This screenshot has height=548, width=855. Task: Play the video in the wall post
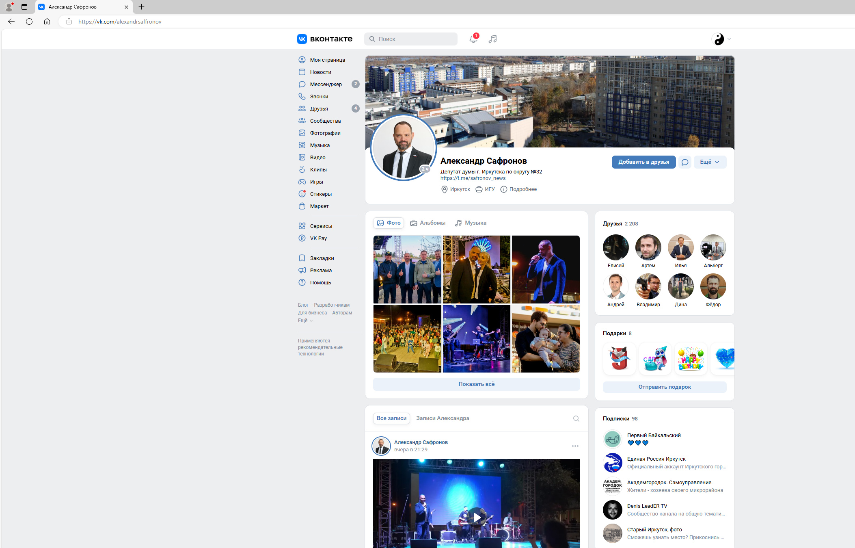point(477,517)
